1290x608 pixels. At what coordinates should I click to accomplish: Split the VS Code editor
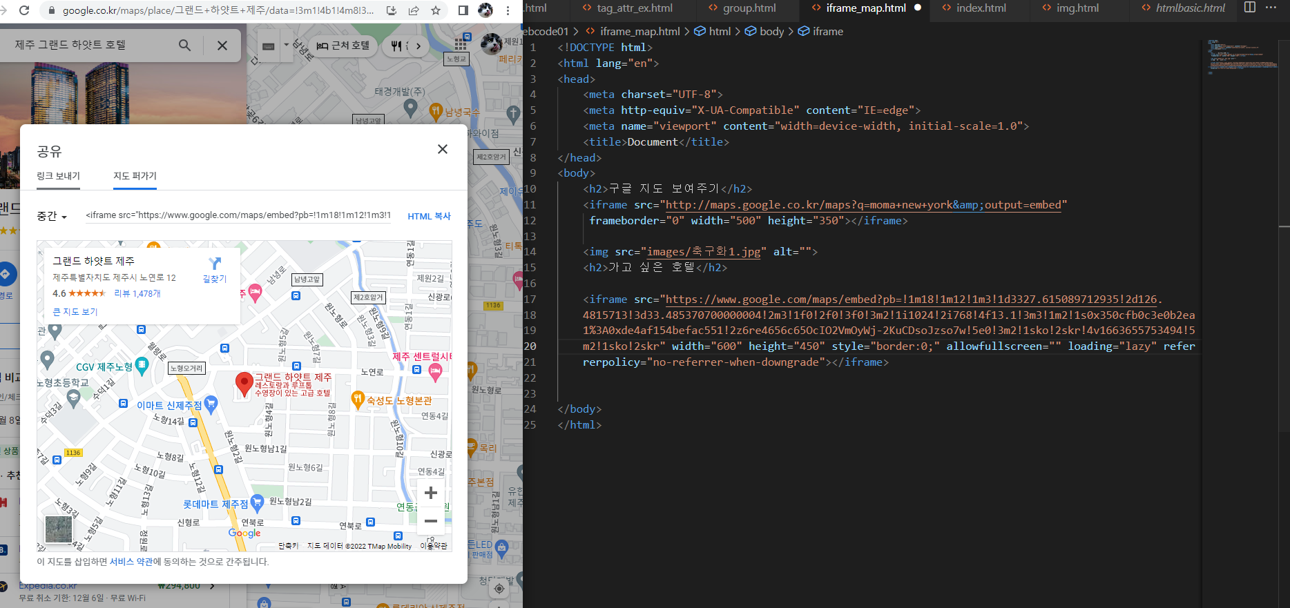point(1250,8)
